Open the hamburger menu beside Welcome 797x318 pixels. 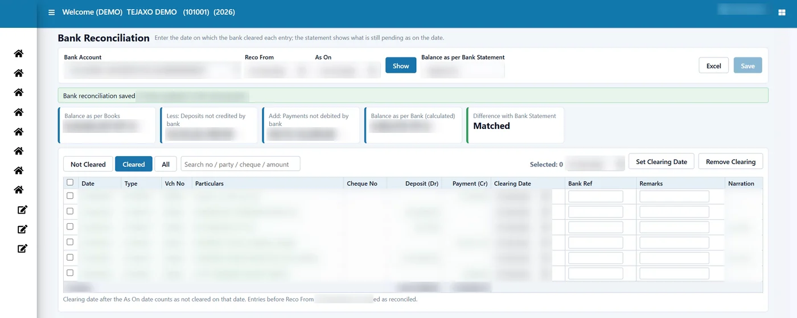pos(52,12)
